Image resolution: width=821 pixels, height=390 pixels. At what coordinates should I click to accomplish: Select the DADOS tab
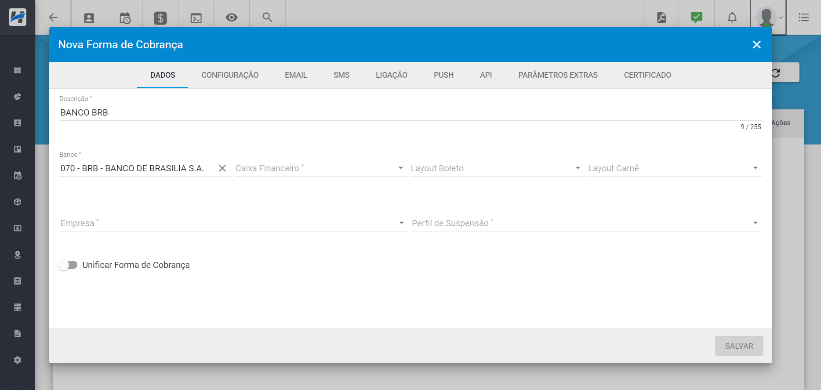click(163, 75)
